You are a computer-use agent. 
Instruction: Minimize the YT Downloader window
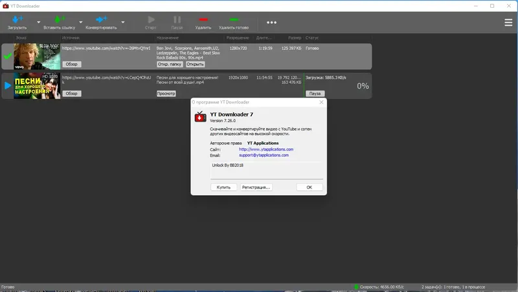coord(476,6)
